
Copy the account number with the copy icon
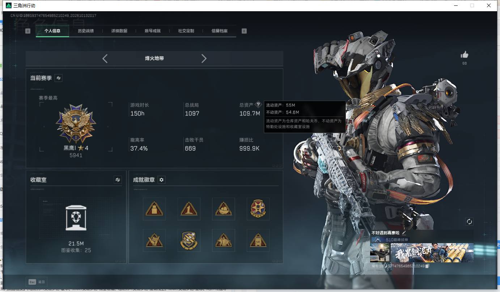pos(427,266)
